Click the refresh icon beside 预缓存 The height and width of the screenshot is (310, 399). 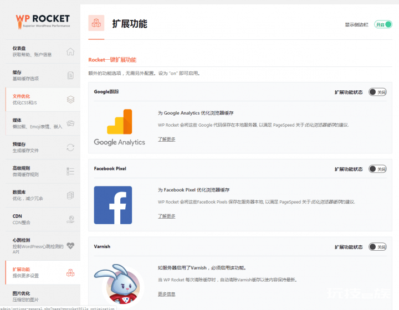[x=70, y=147]
